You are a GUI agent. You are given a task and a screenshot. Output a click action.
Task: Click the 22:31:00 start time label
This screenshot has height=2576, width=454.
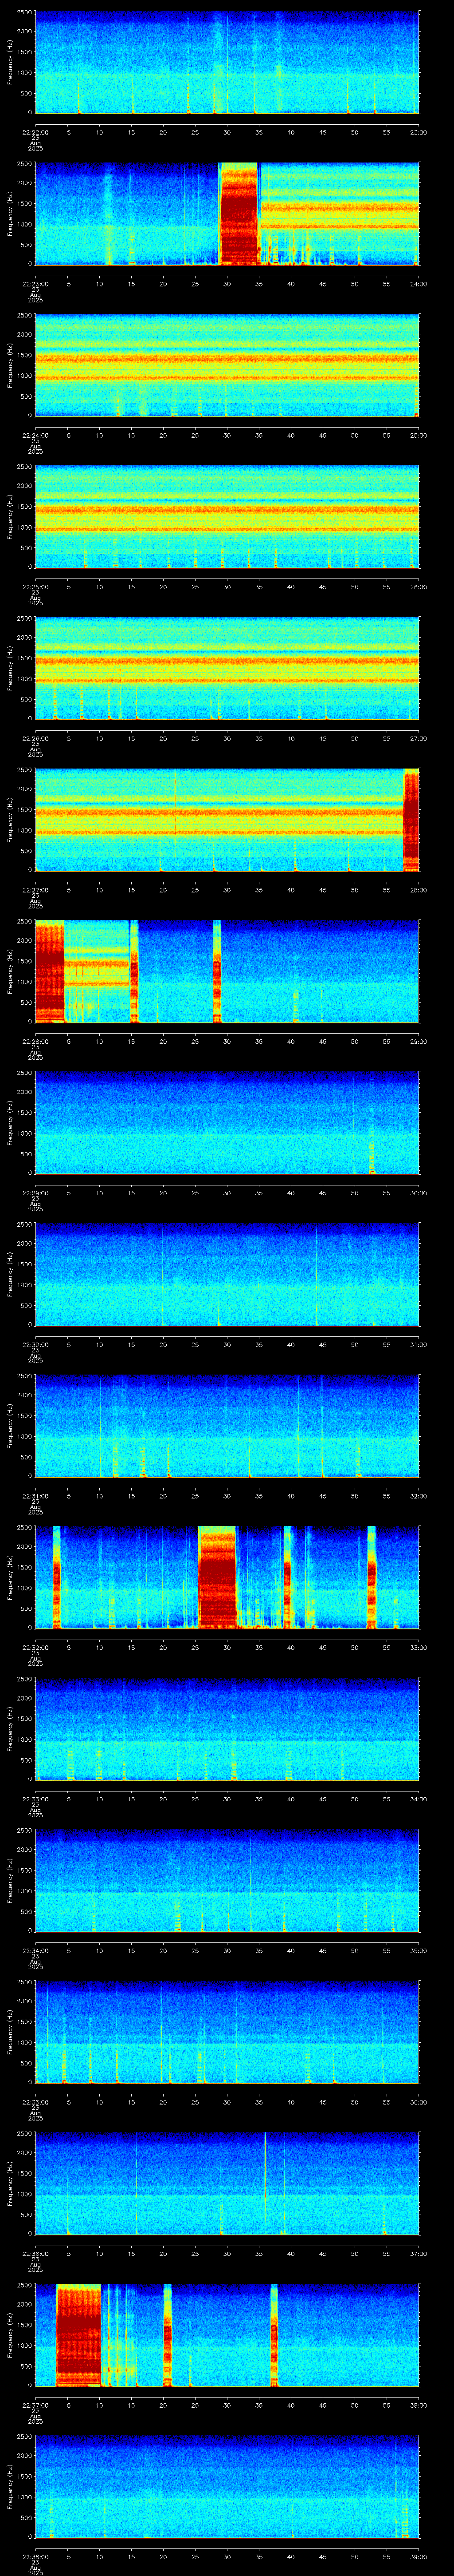click(x=35, y=1496)
